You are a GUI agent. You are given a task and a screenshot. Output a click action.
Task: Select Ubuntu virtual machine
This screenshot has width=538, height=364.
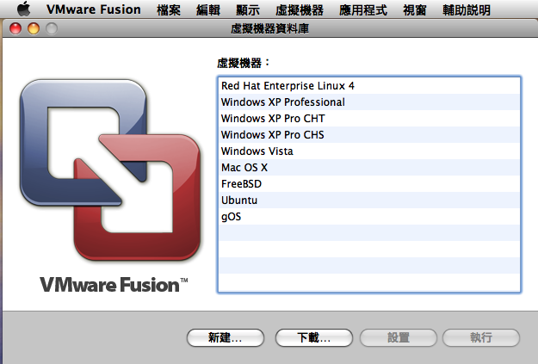[369, 200]
